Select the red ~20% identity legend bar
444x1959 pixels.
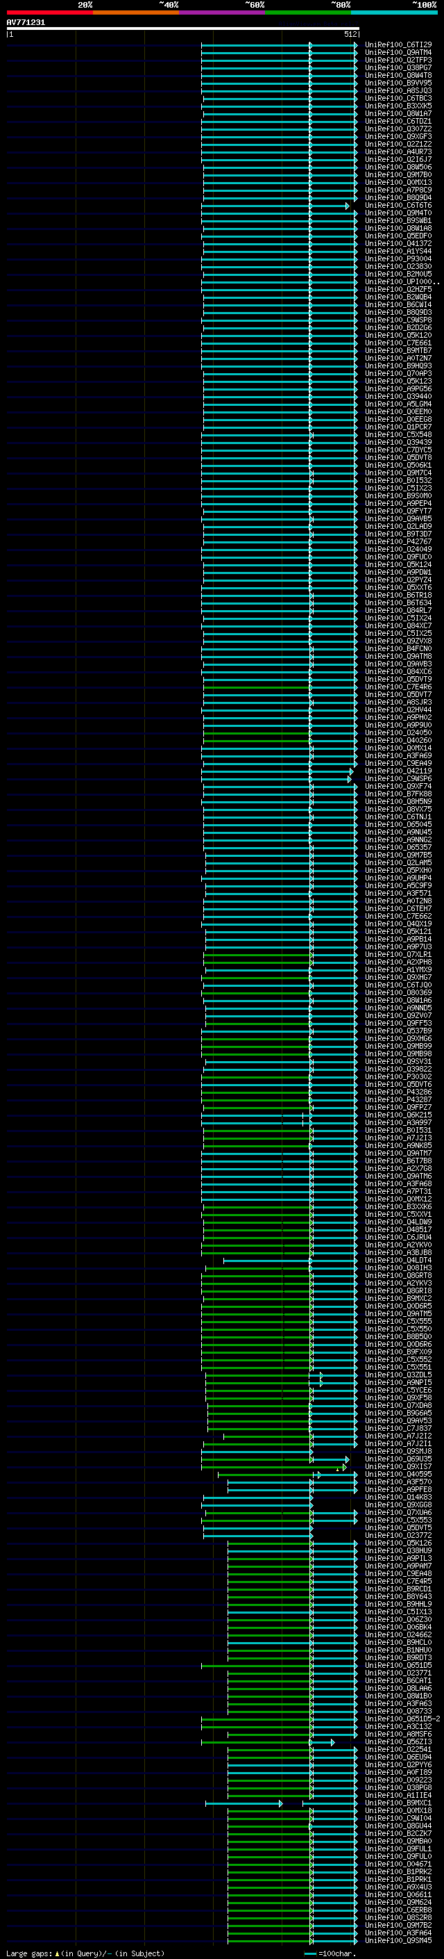[x=49, y=13]
